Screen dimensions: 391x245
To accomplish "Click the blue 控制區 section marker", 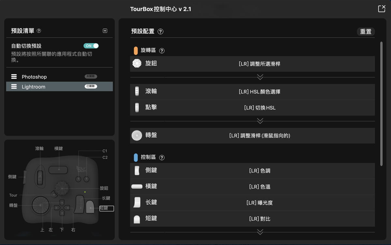I will click(x=136, y=158).
